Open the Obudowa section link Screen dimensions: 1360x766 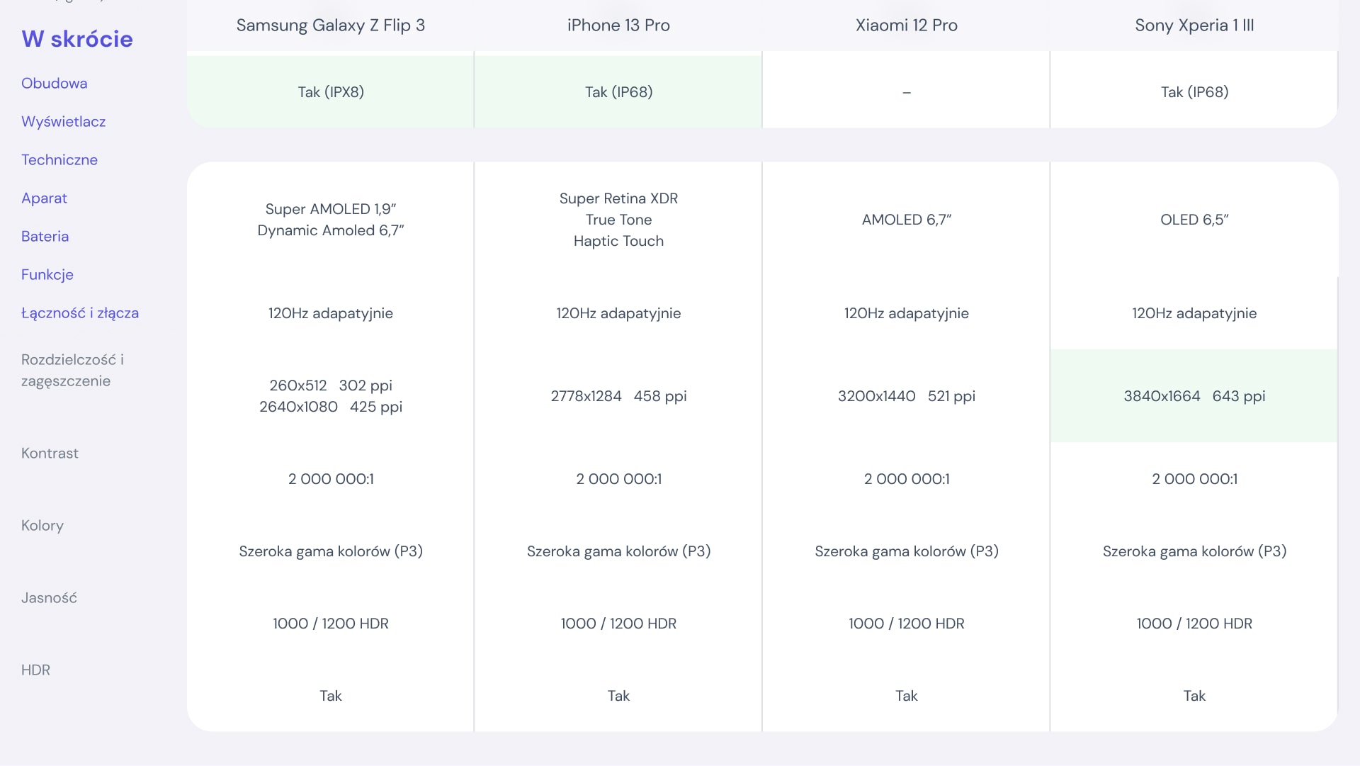(55, 84)
